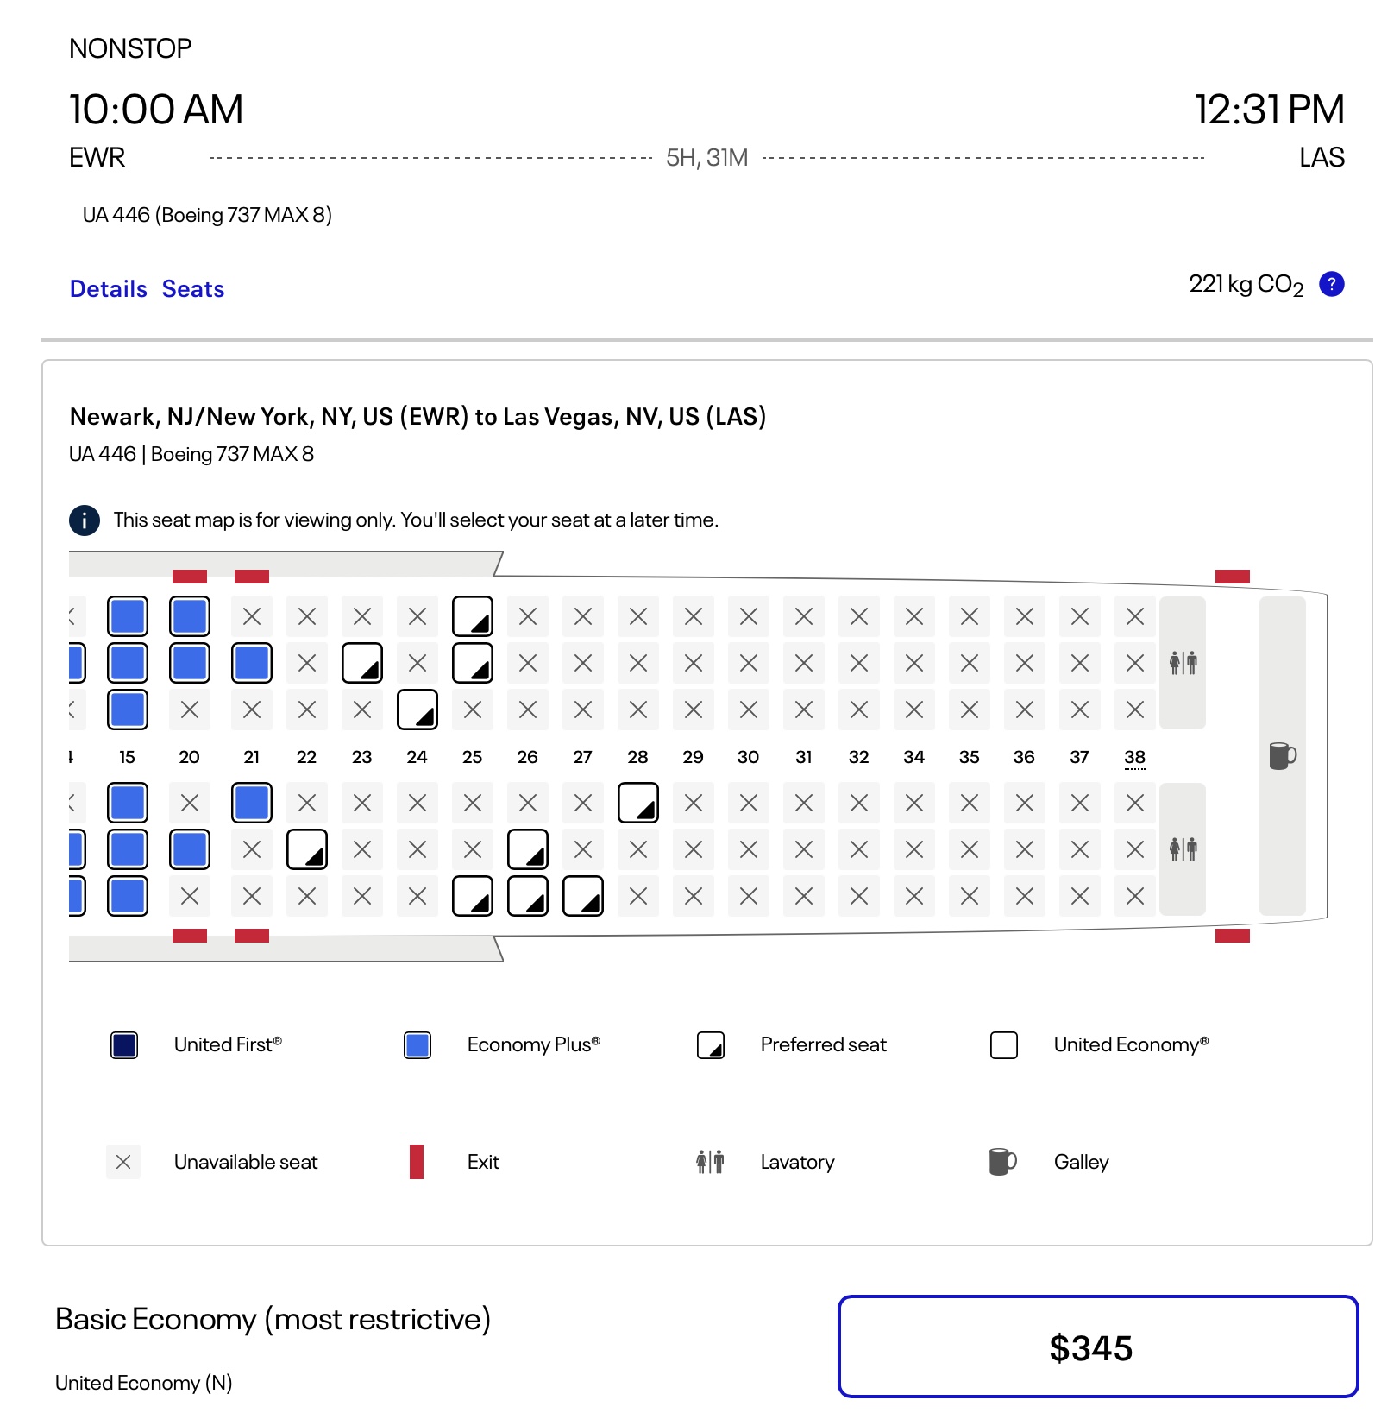This screenshot has width=1400, height=1413.
Task: Click the upper lavatory icon near row 38
Action: 1183,663
